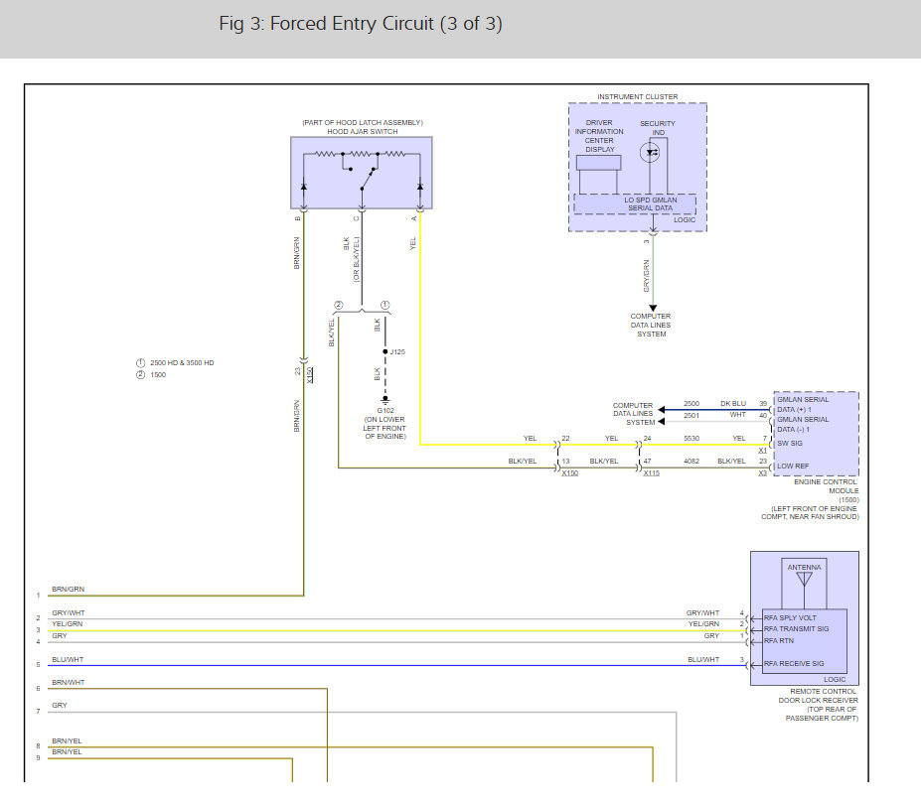921x803 pixels.
Task: Click REMOTE CONTROL DOOR LOCK RECEIVER label
Action: coord(819,696)
